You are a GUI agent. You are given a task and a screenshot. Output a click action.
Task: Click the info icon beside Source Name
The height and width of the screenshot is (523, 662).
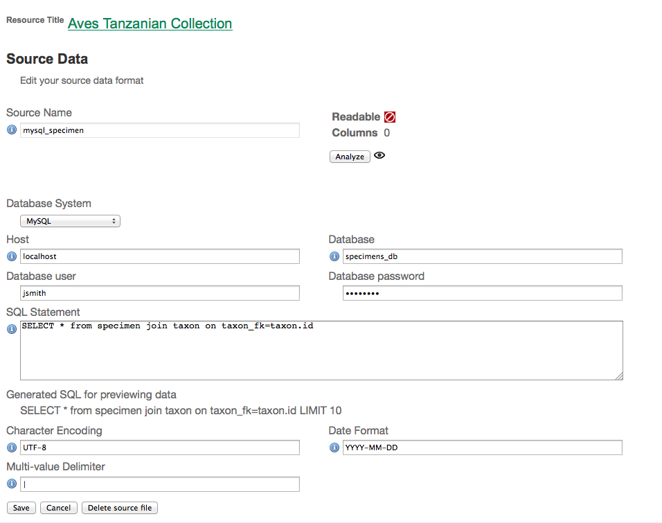pos(12,130)
